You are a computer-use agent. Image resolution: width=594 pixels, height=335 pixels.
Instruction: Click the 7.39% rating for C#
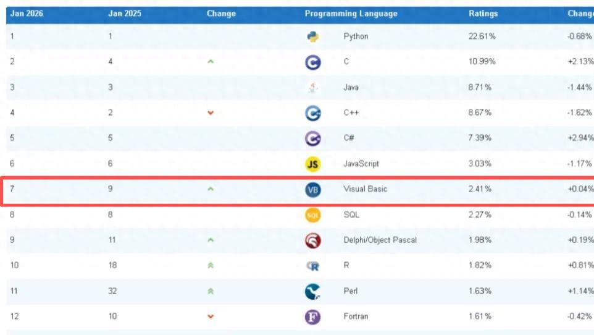pyautogui.click(x=480, y=138)
